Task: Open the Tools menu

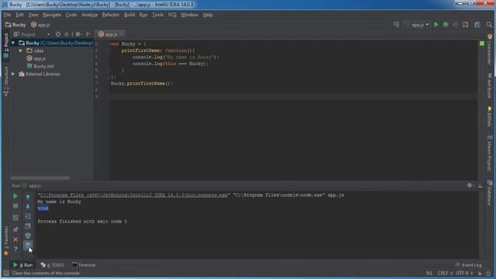Action: [158, 15]
